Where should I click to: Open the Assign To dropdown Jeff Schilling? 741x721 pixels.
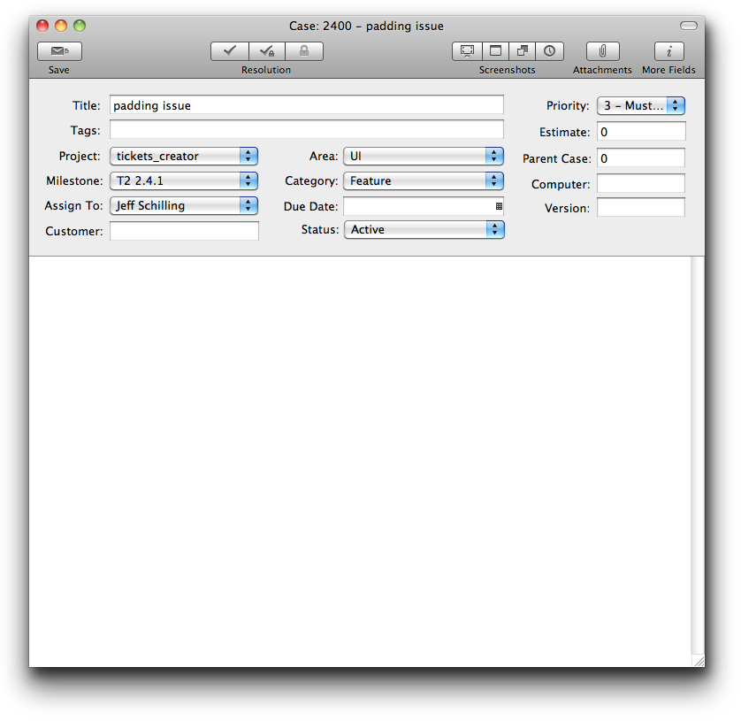coord(184,205)
